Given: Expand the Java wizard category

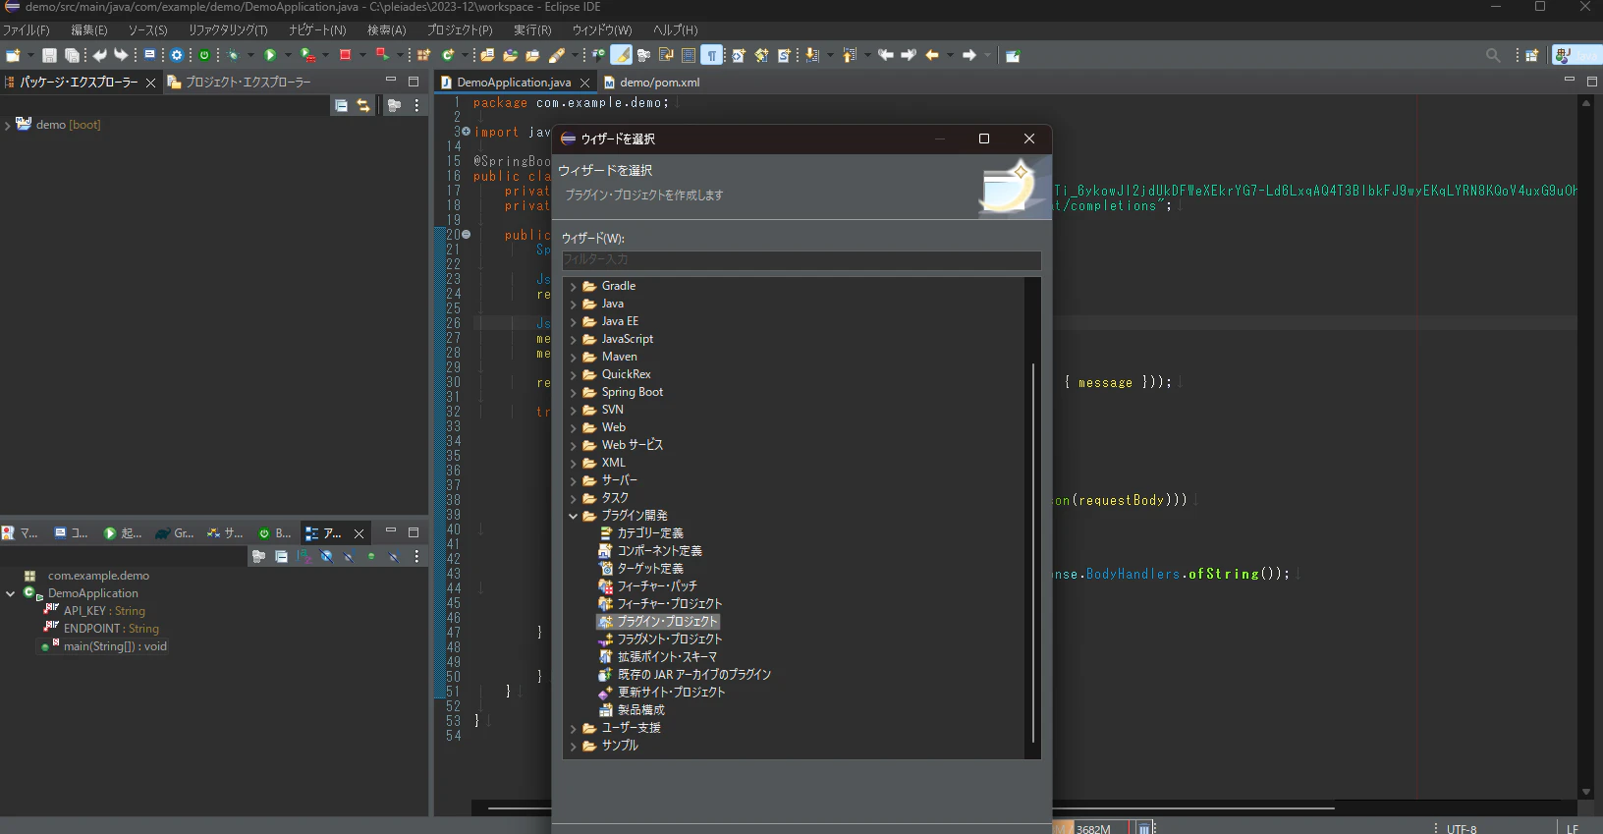Looking at the screenshot, I should point(574,305).
